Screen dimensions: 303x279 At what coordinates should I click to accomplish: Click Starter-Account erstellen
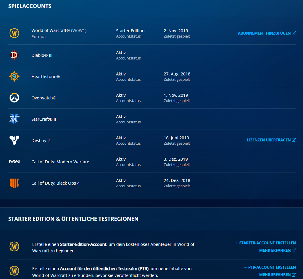click(265, 243)
